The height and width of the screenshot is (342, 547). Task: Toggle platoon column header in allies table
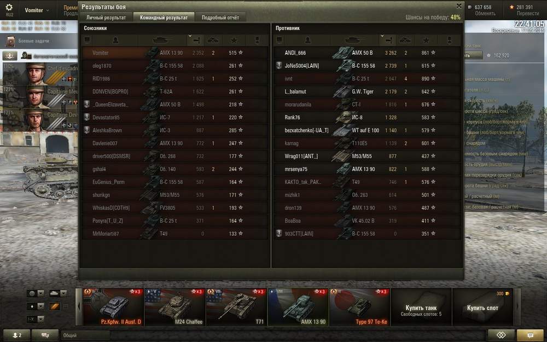[87, 40]
